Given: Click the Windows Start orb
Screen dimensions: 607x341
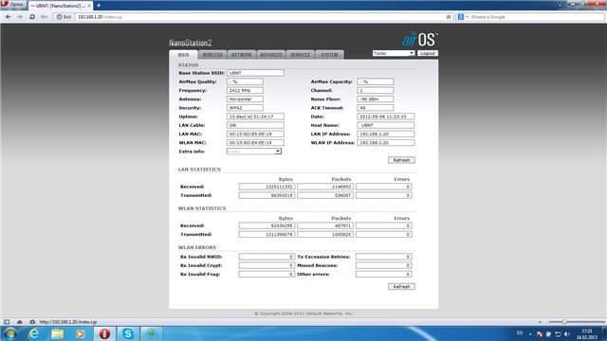Looking at the screenshot, I should coord(10,333).
